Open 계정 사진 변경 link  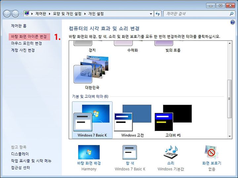click(x=23, y=50)
